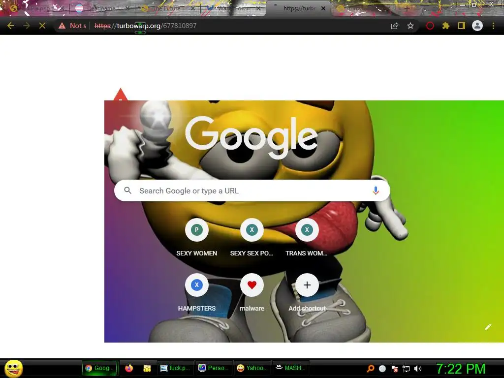Open the MASH... taskbar window

click(291, 368)
